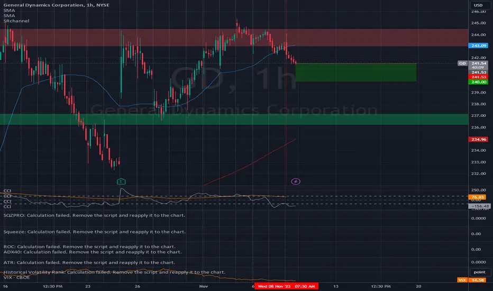Click the '16' date on time axis

5,286
